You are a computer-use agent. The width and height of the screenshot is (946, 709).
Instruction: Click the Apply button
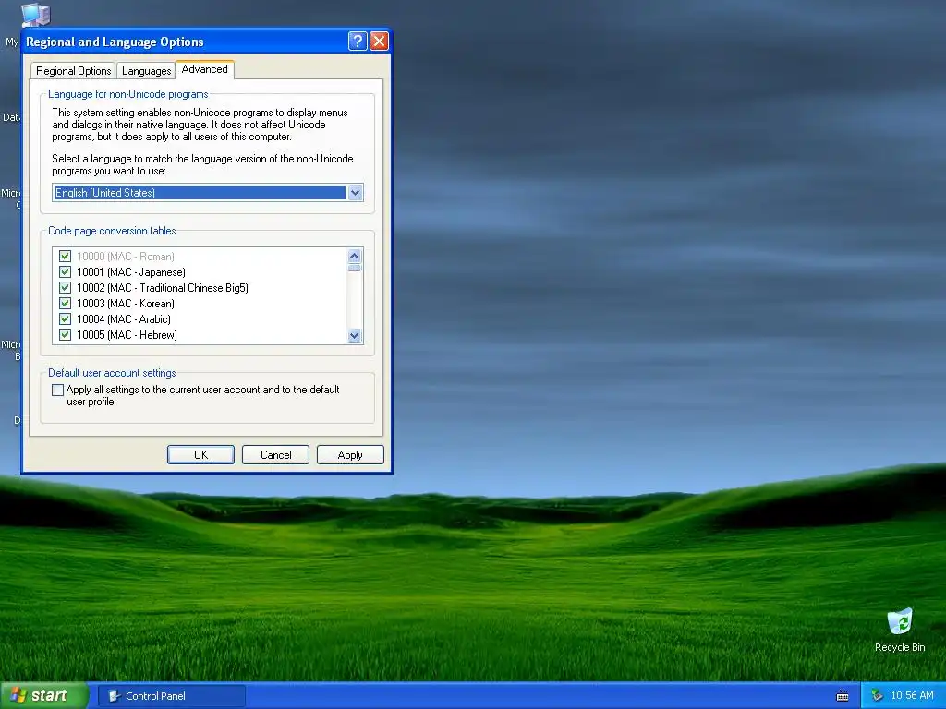[350, 454]
